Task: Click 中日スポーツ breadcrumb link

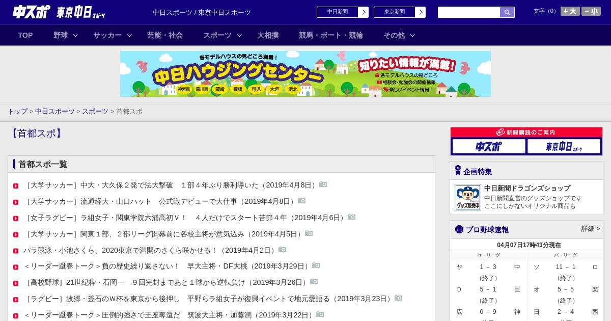Action: click(55, 111)
